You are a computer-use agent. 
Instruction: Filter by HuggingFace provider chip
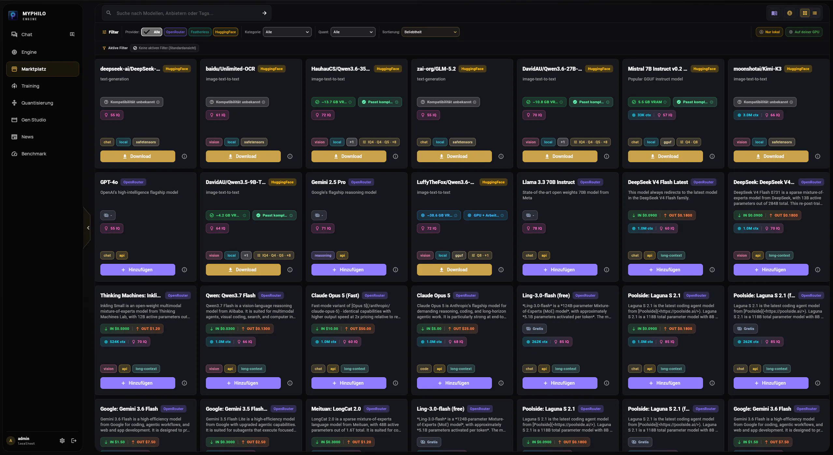point(225,32)
